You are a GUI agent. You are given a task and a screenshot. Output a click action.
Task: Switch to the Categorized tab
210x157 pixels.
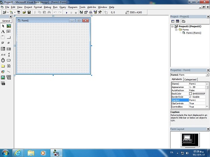(190, 80)
